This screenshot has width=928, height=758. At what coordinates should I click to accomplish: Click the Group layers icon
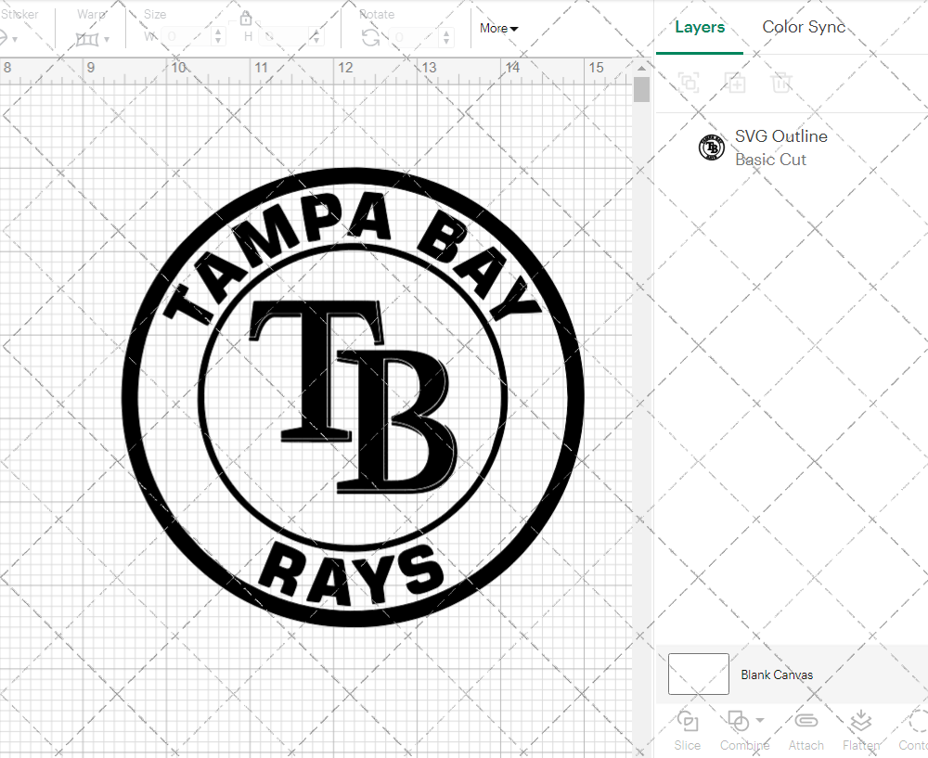click(689, 83)
